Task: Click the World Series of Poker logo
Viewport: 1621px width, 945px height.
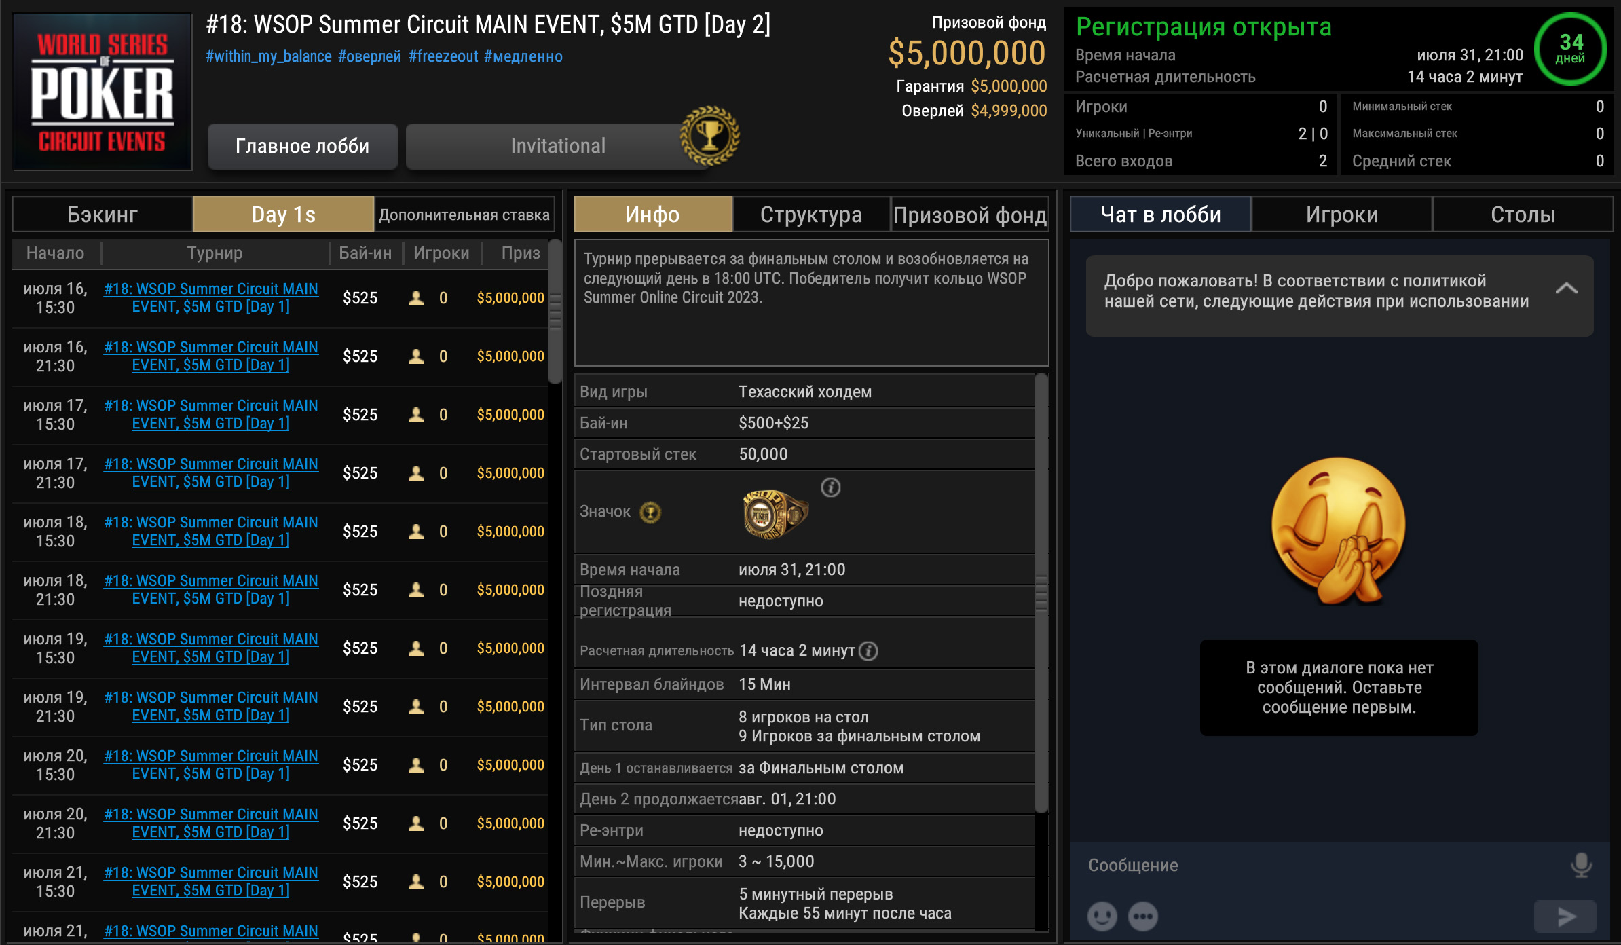Action: (x=100, y=90)
